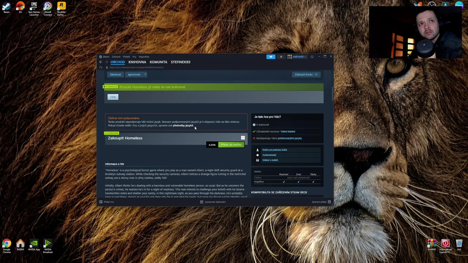The height and width of the screenshot is (263, 468).
Task: Open the Nápověda menu
Action: (144, 57)
